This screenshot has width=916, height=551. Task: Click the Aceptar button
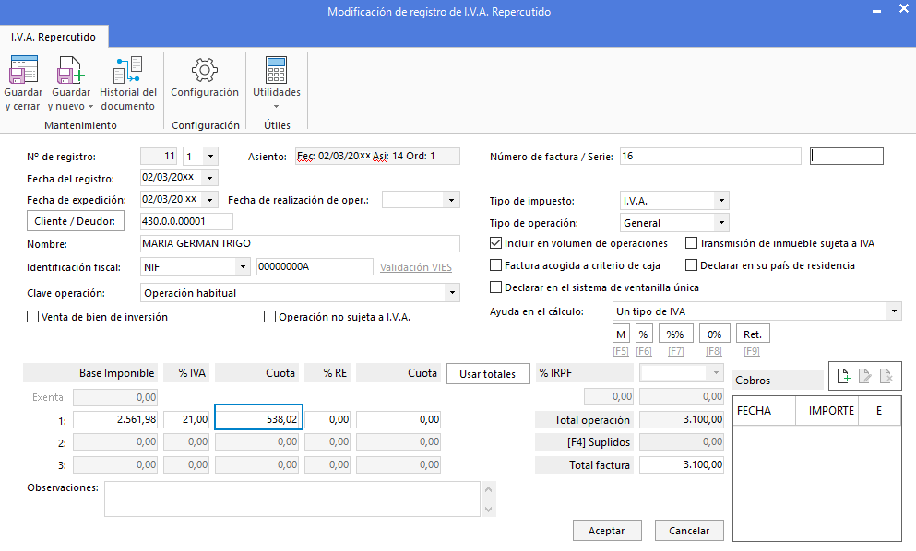click(x=606, y=531)
